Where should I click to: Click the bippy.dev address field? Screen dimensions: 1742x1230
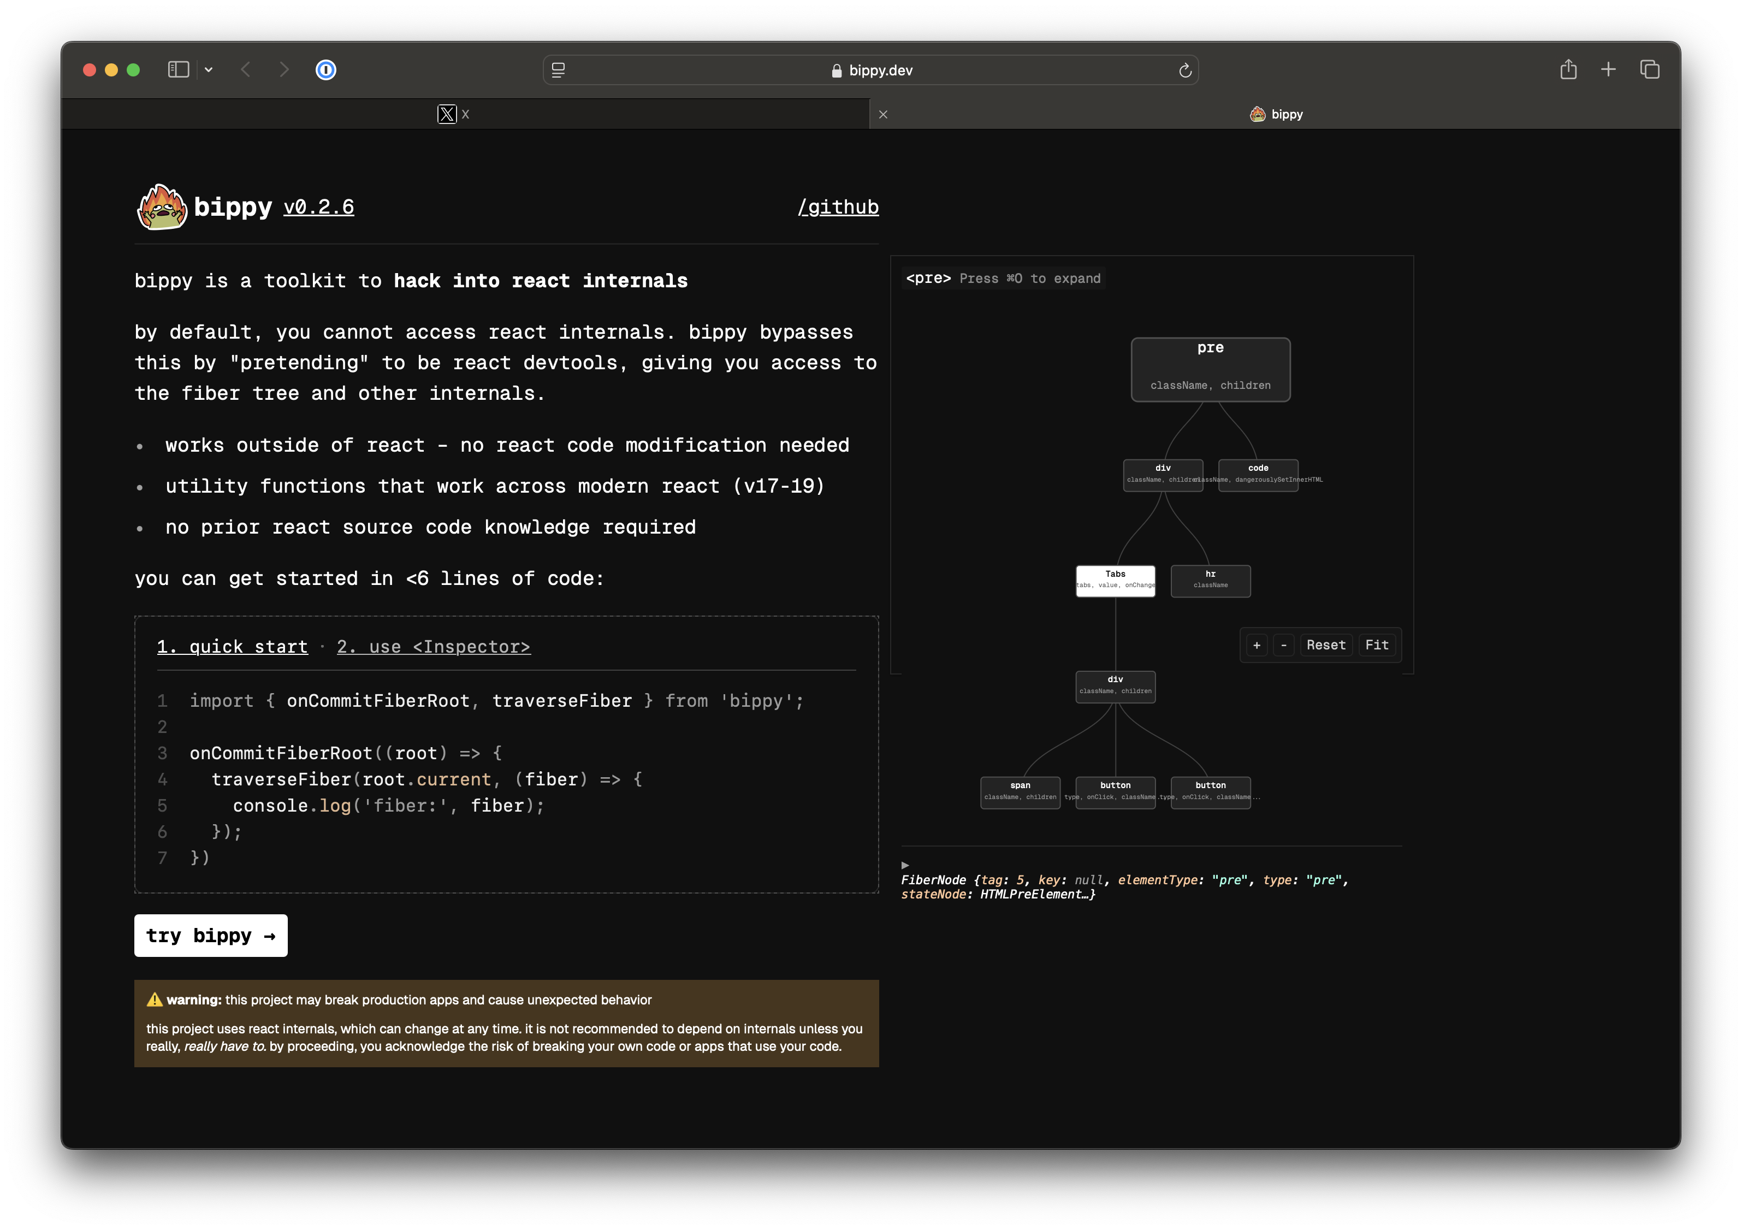pos(871,70)
